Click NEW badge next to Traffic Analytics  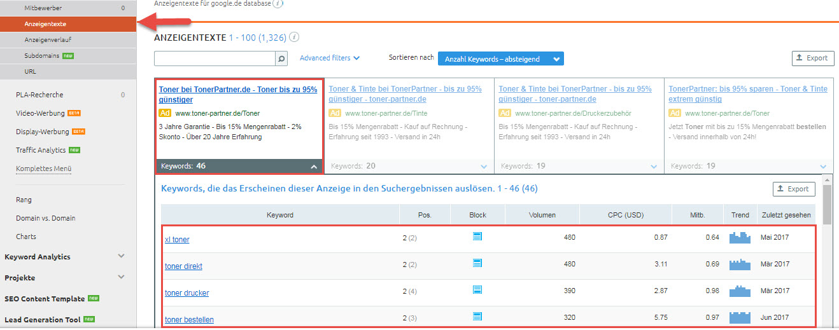[x=74, y=151]
